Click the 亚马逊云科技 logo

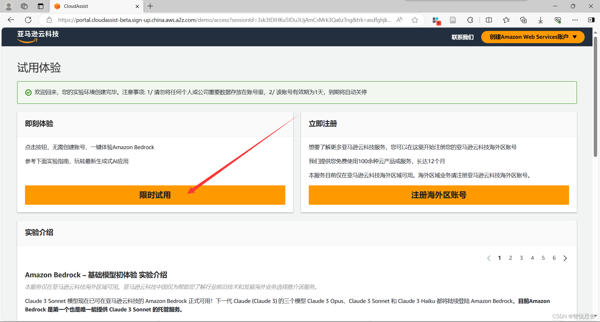point(38,37)
